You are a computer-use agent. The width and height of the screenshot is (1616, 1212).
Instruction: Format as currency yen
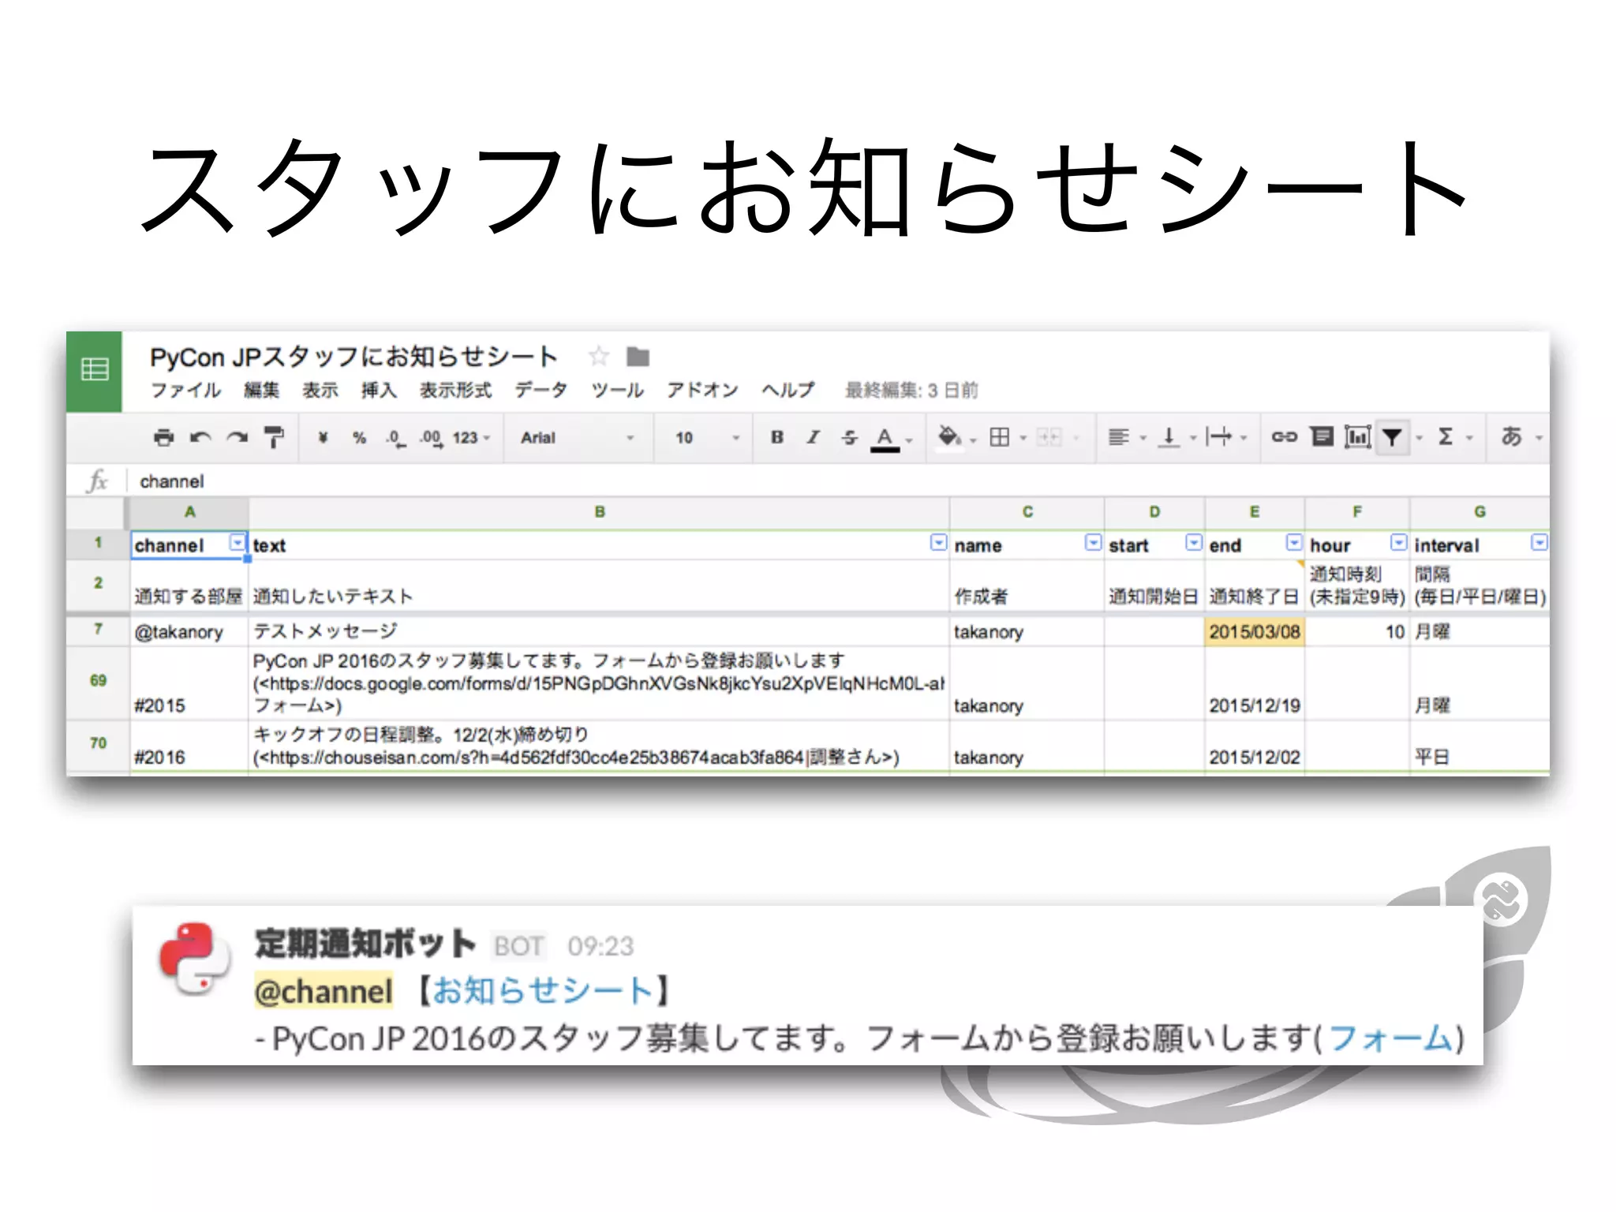(323, 437)
